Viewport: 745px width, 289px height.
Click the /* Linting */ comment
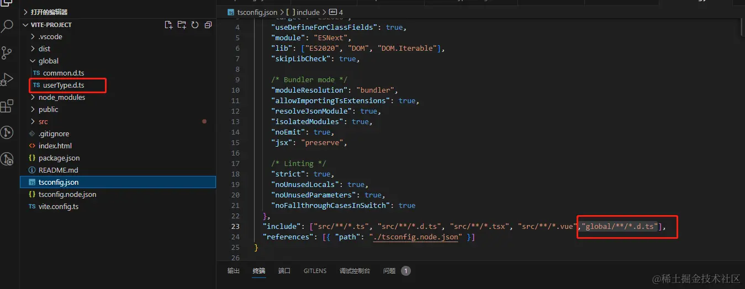[x=299, y=164]
